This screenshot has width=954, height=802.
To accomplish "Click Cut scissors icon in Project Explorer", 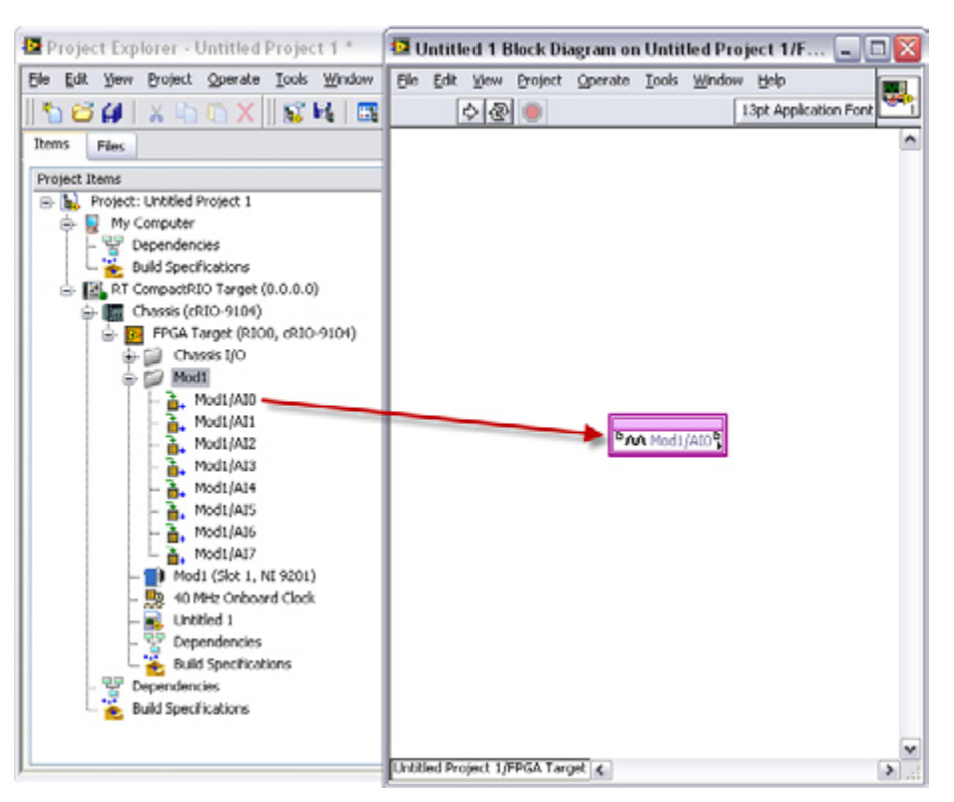I will (157, 113).
